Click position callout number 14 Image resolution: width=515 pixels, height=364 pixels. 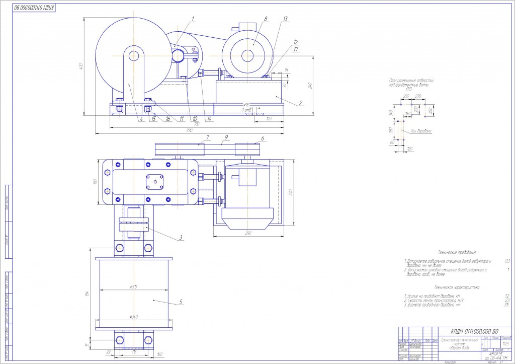point(208,119)
